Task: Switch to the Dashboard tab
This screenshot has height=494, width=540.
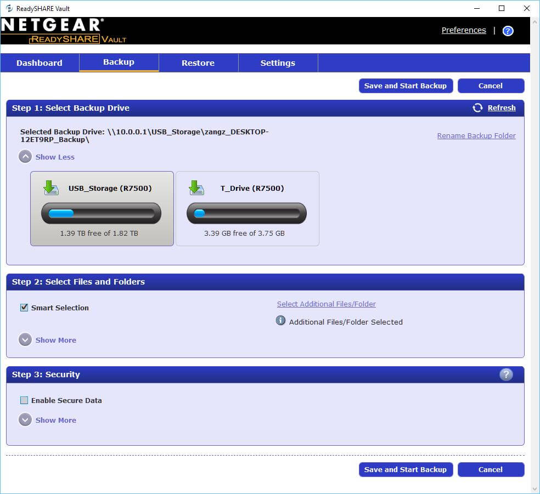Action: click(40, 63)
